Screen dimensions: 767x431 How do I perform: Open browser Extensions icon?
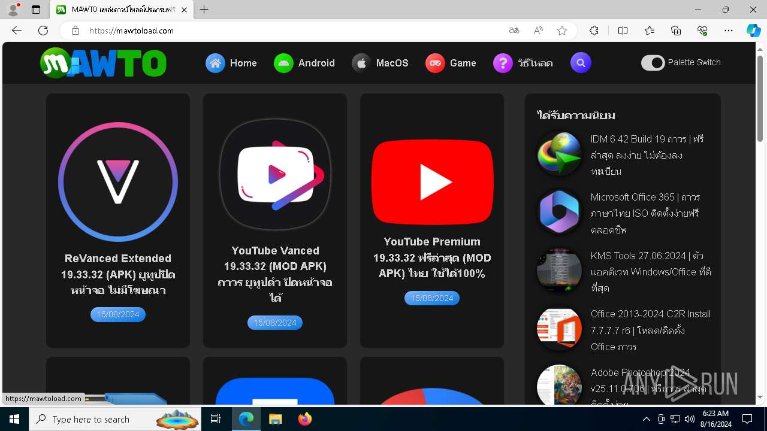[x=594, y=31]
